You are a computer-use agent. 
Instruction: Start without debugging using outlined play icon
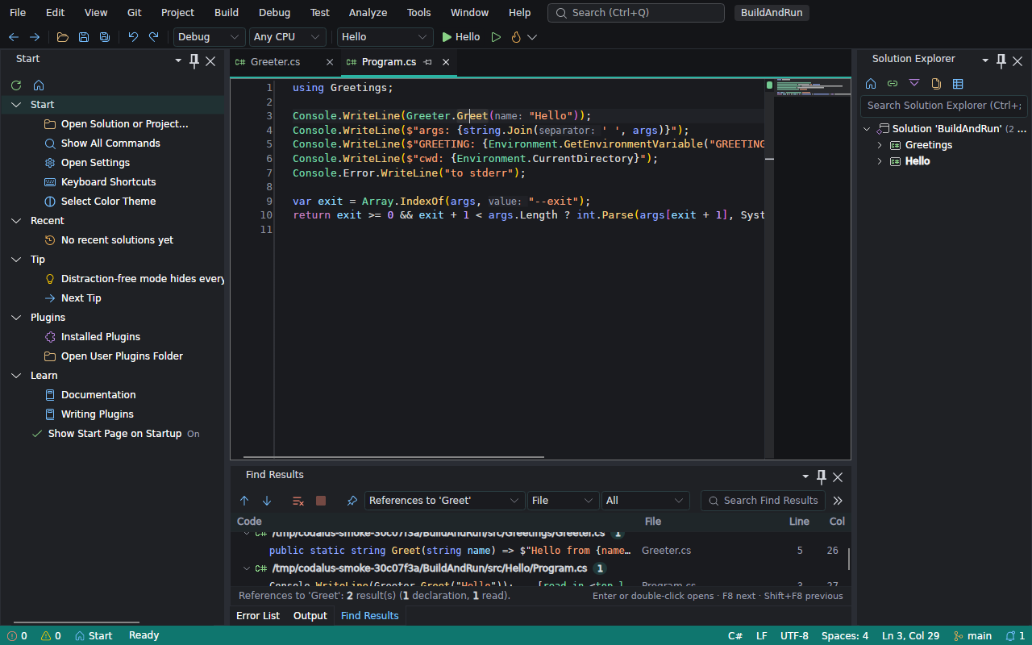click(496, 37)
